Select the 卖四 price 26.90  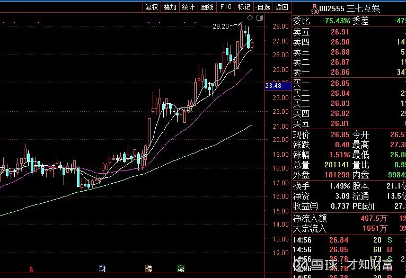[340, 42]
